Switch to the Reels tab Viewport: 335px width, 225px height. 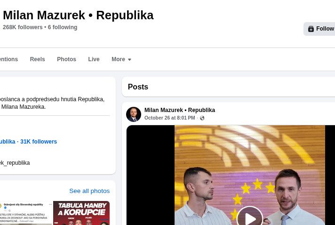[x=37, y=59]
